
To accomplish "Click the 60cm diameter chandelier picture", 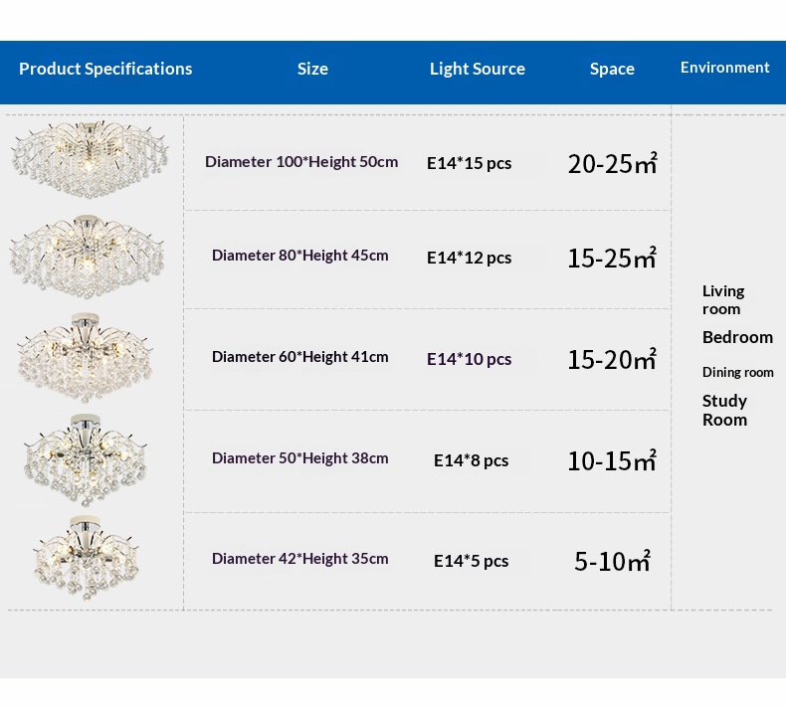I will [88, 356].
